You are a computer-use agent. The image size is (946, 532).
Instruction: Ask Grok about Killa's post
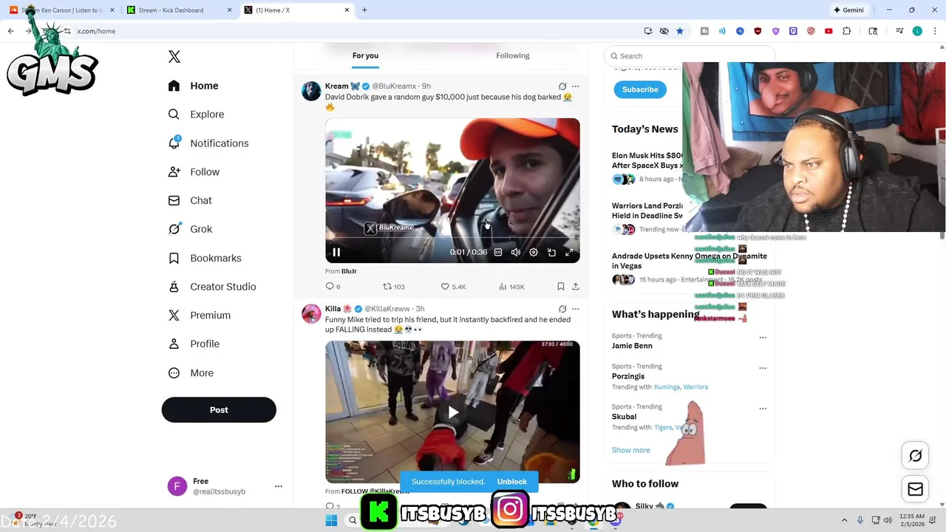coord(562,309)
